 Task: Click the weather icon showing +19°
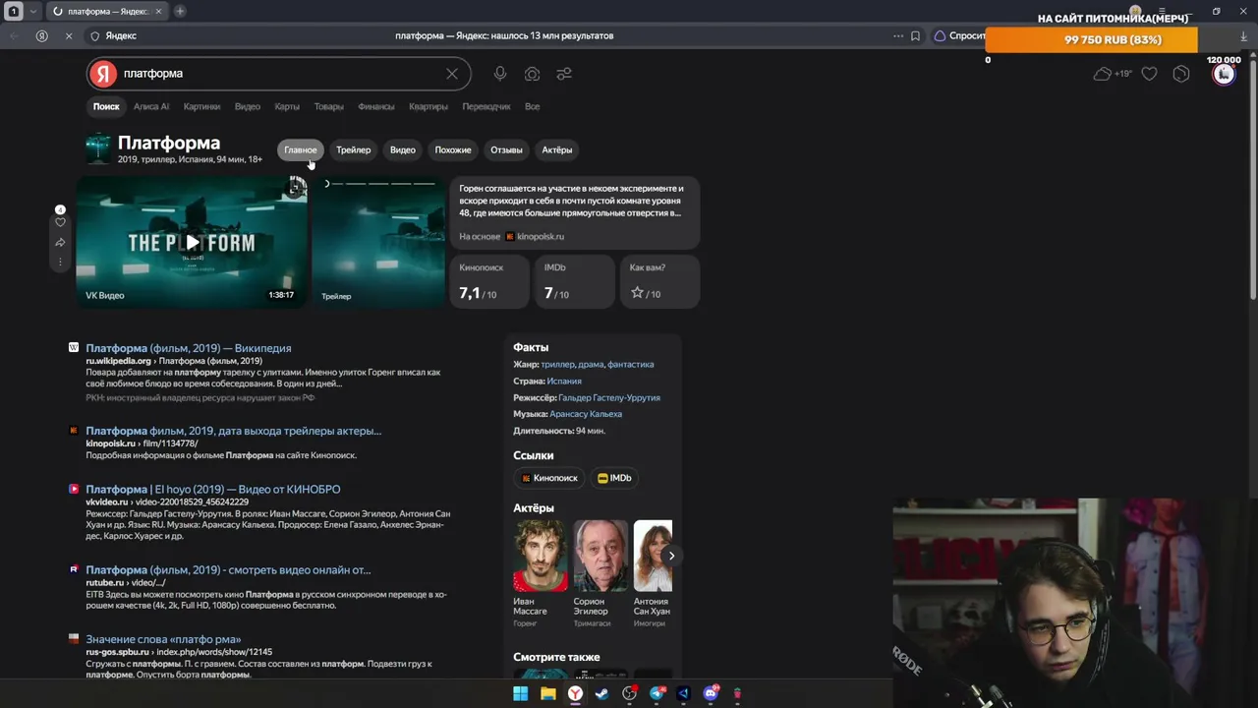point(1113,74)
